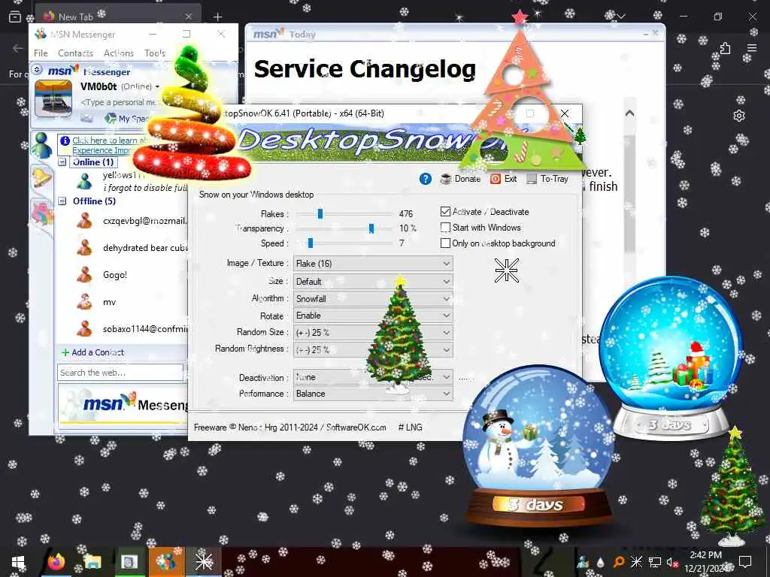Click the VM0b0t display picture
The height and width of the screenshot is (577, 770).
53,99
